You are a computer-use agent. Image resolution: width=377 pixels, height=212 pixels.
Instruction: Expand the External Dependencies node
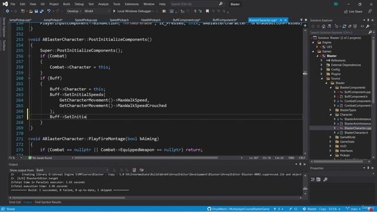click(x=322, y=65)
